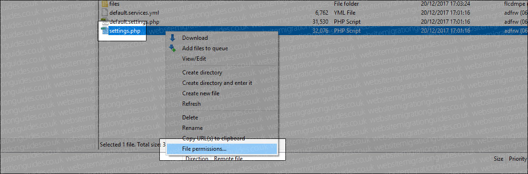Select the files folder row
The image size is (528, 174).
[313, 4]
